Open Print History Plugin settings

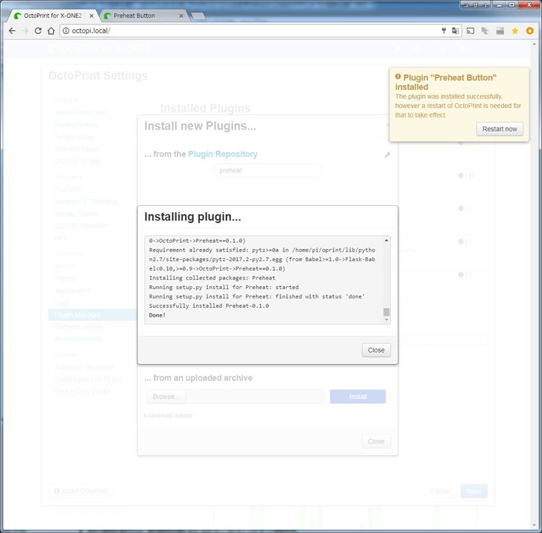(83, 391)
